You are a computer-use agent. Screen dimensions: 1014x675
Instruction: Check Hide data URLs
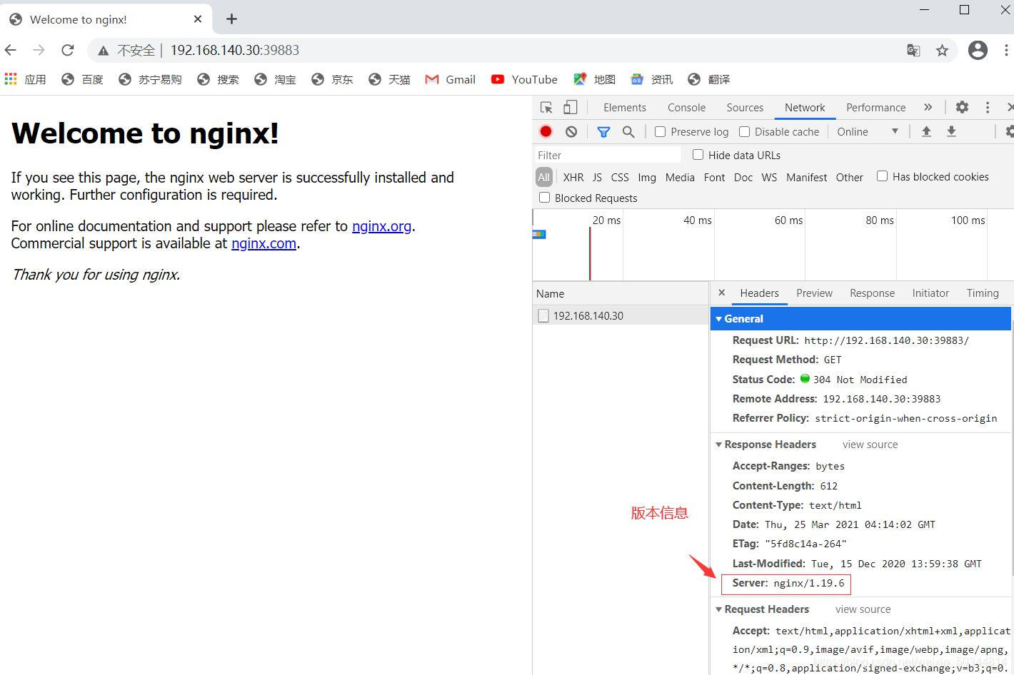pyautogui.click(x=698, y=155)
